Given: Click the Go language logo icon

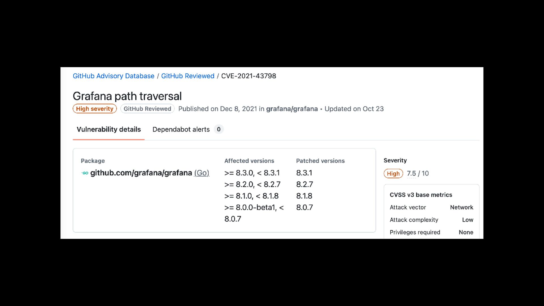Looking at the screenshot, I should 85,173.
